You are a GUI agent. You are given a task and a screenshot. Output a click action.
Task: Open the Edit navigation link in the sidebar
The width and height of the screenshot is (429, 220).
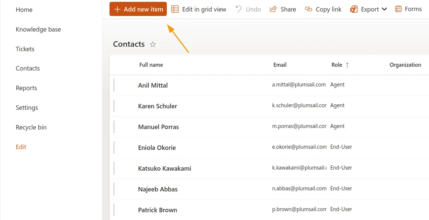(x=21, y=147)
